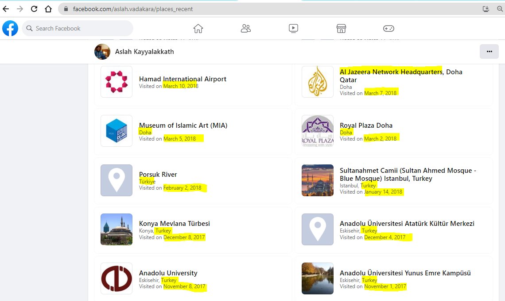Go back using the browser back arrow
The image size is (505, 301).
pos(6,9)
